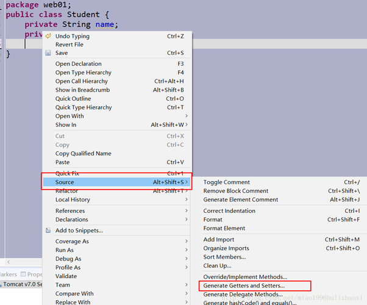Expand the Local History submenu arrow
The width and height of the screenshot is (367, 305).
tap(187, 199)
